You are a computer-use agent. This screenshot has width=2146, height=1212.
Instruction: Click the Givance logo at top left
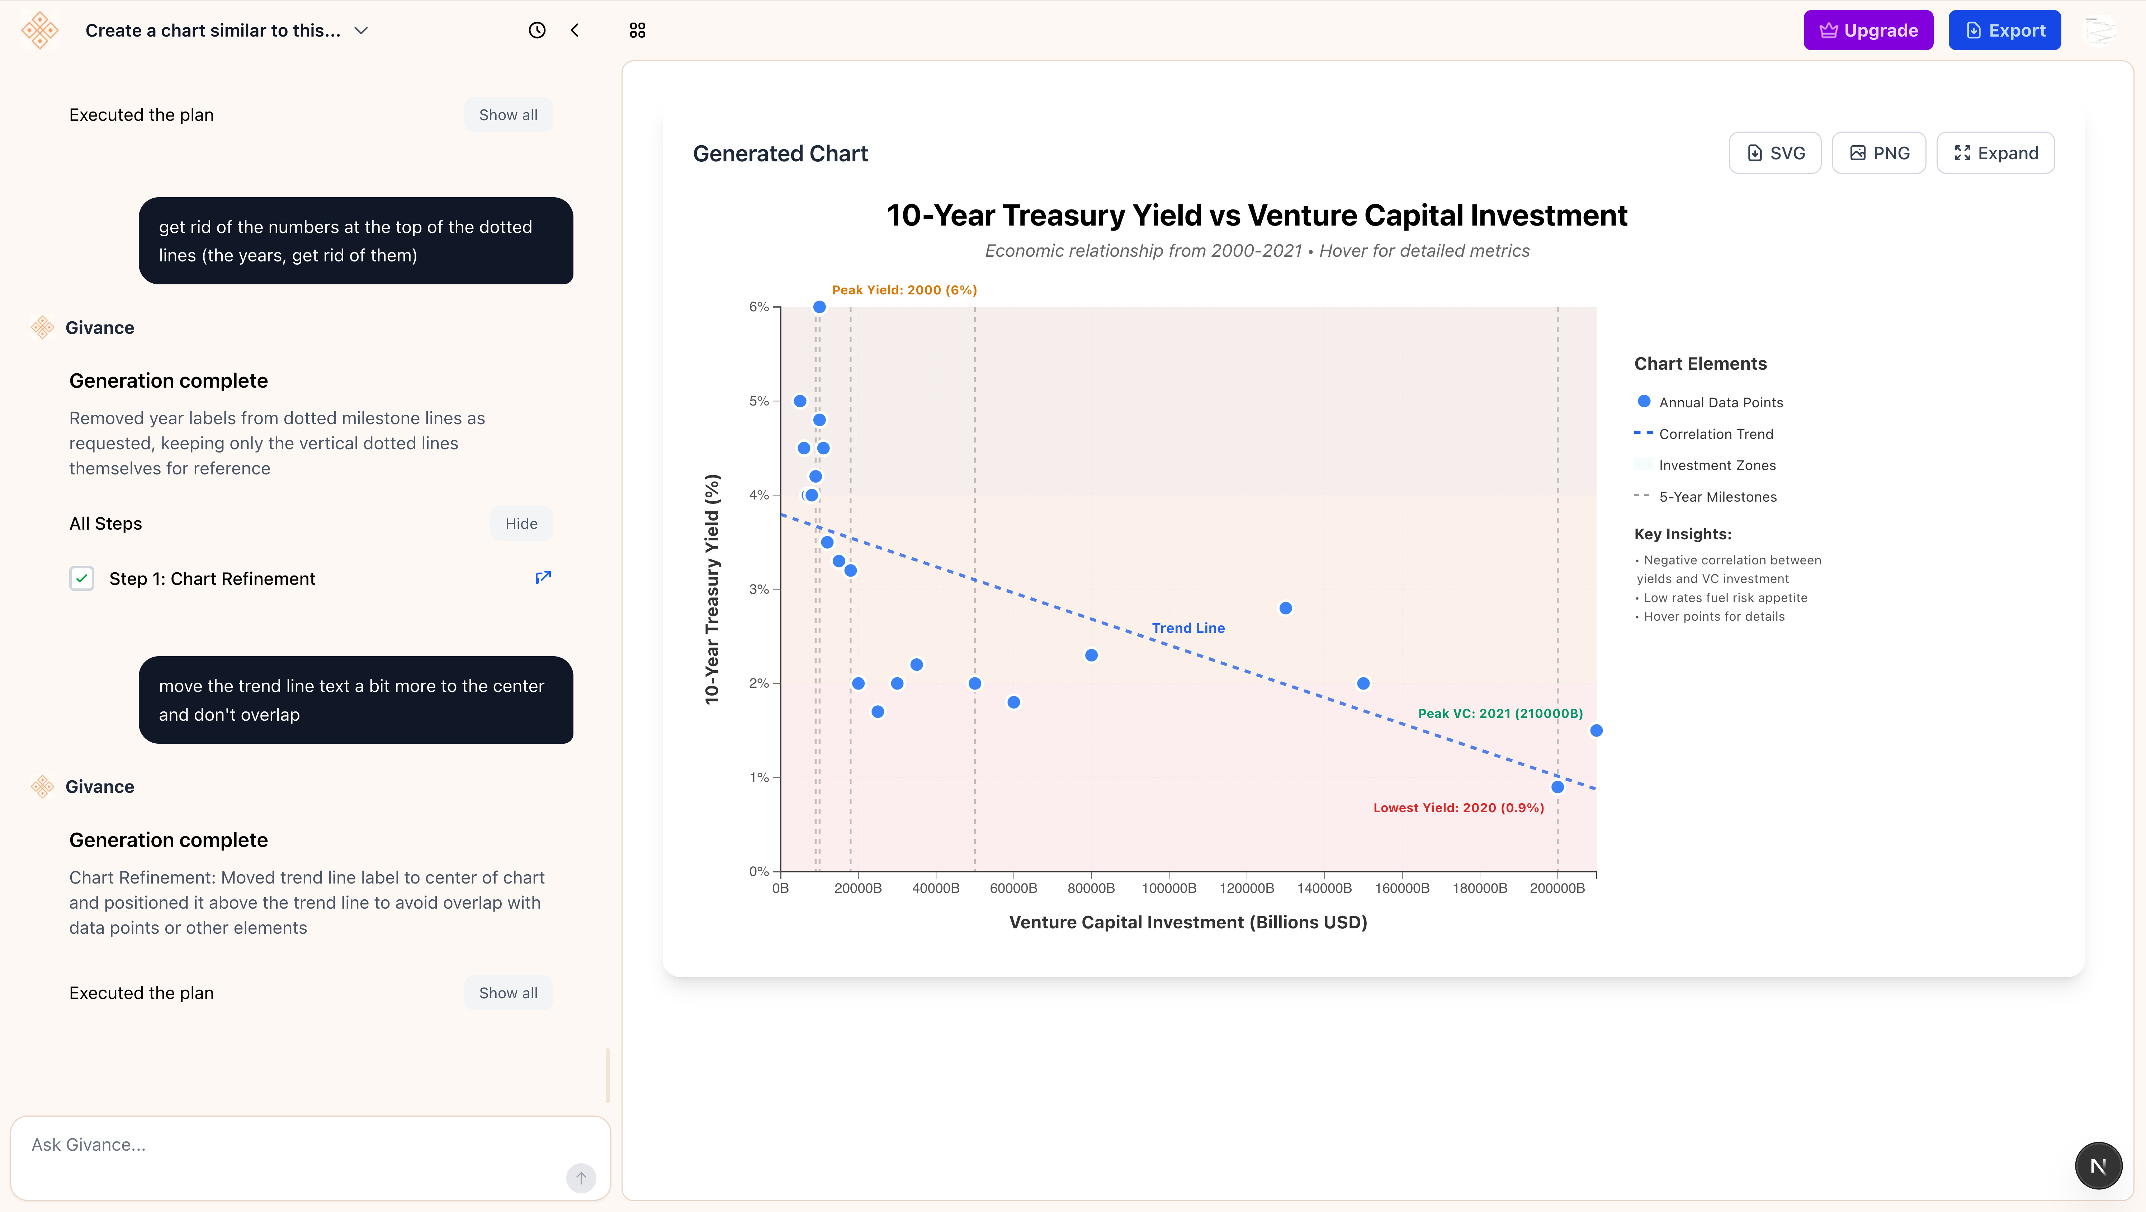(40, 30)
